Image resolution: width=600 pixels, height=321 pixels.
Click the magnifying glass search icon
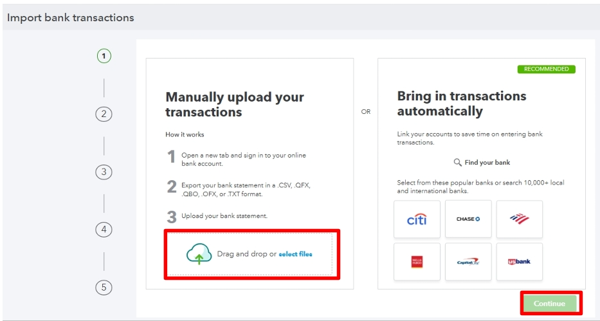point(457,163)
